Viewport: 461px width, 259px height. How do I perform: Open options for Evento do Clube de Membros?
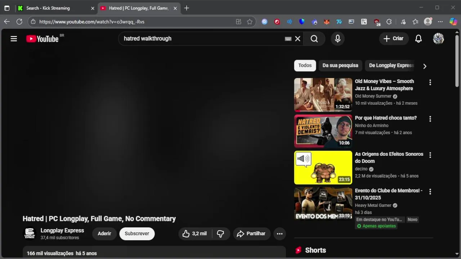(430, 192)
